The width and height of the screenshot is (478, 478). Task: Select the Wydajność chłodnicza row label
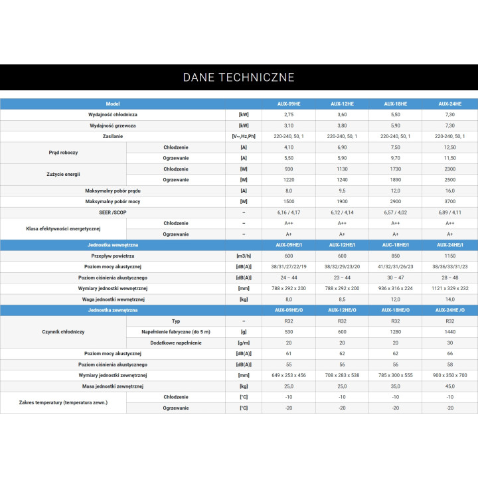113,115
